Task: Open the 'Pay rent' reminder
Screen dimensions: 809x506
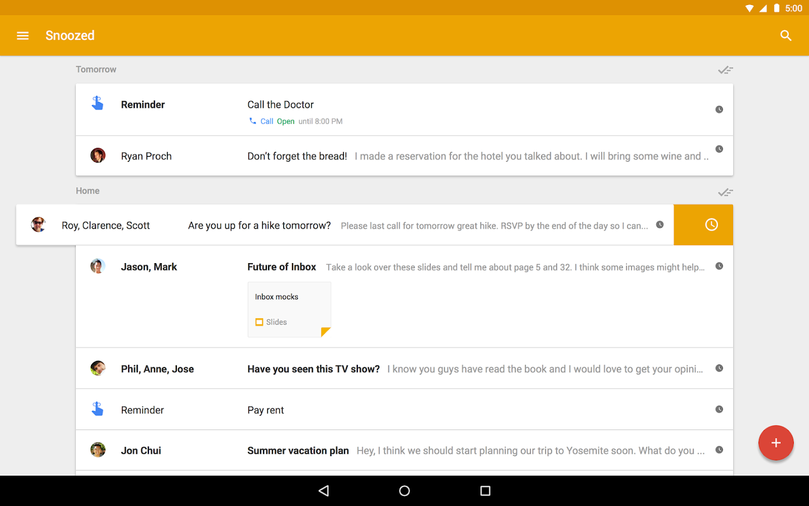Action: (x=404, y=409)
